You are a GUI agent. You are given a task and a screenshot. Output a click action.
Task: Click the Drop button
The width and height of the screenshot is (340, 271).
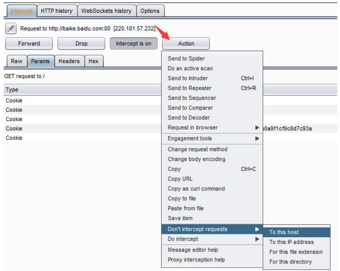click(x=81, y=44)
